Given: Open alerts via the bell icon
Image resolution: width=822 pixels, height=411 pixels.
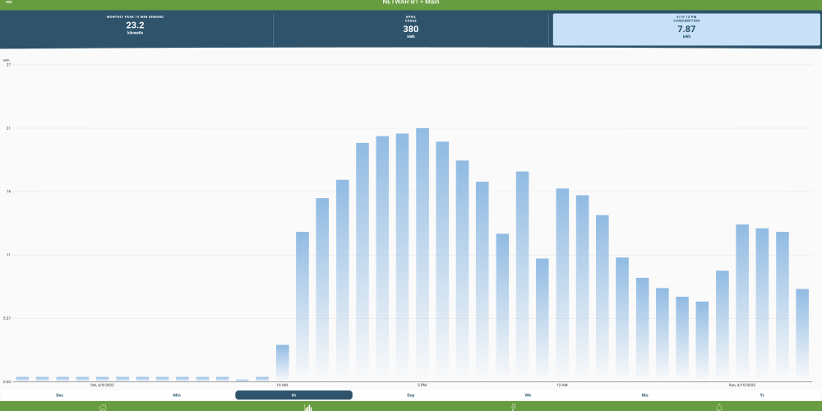Looking at the screenshot, I should [719, 407].
